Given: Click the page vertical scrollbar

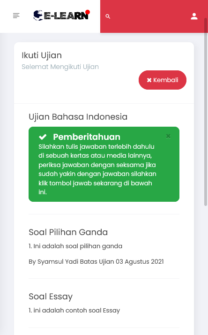Looking at the screenshot, I should [x=206, y=112].
